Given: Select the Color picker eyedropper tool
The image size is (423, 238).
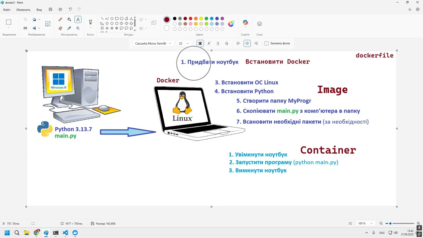Looking at the screenshot, I should (x=69, y=28).
